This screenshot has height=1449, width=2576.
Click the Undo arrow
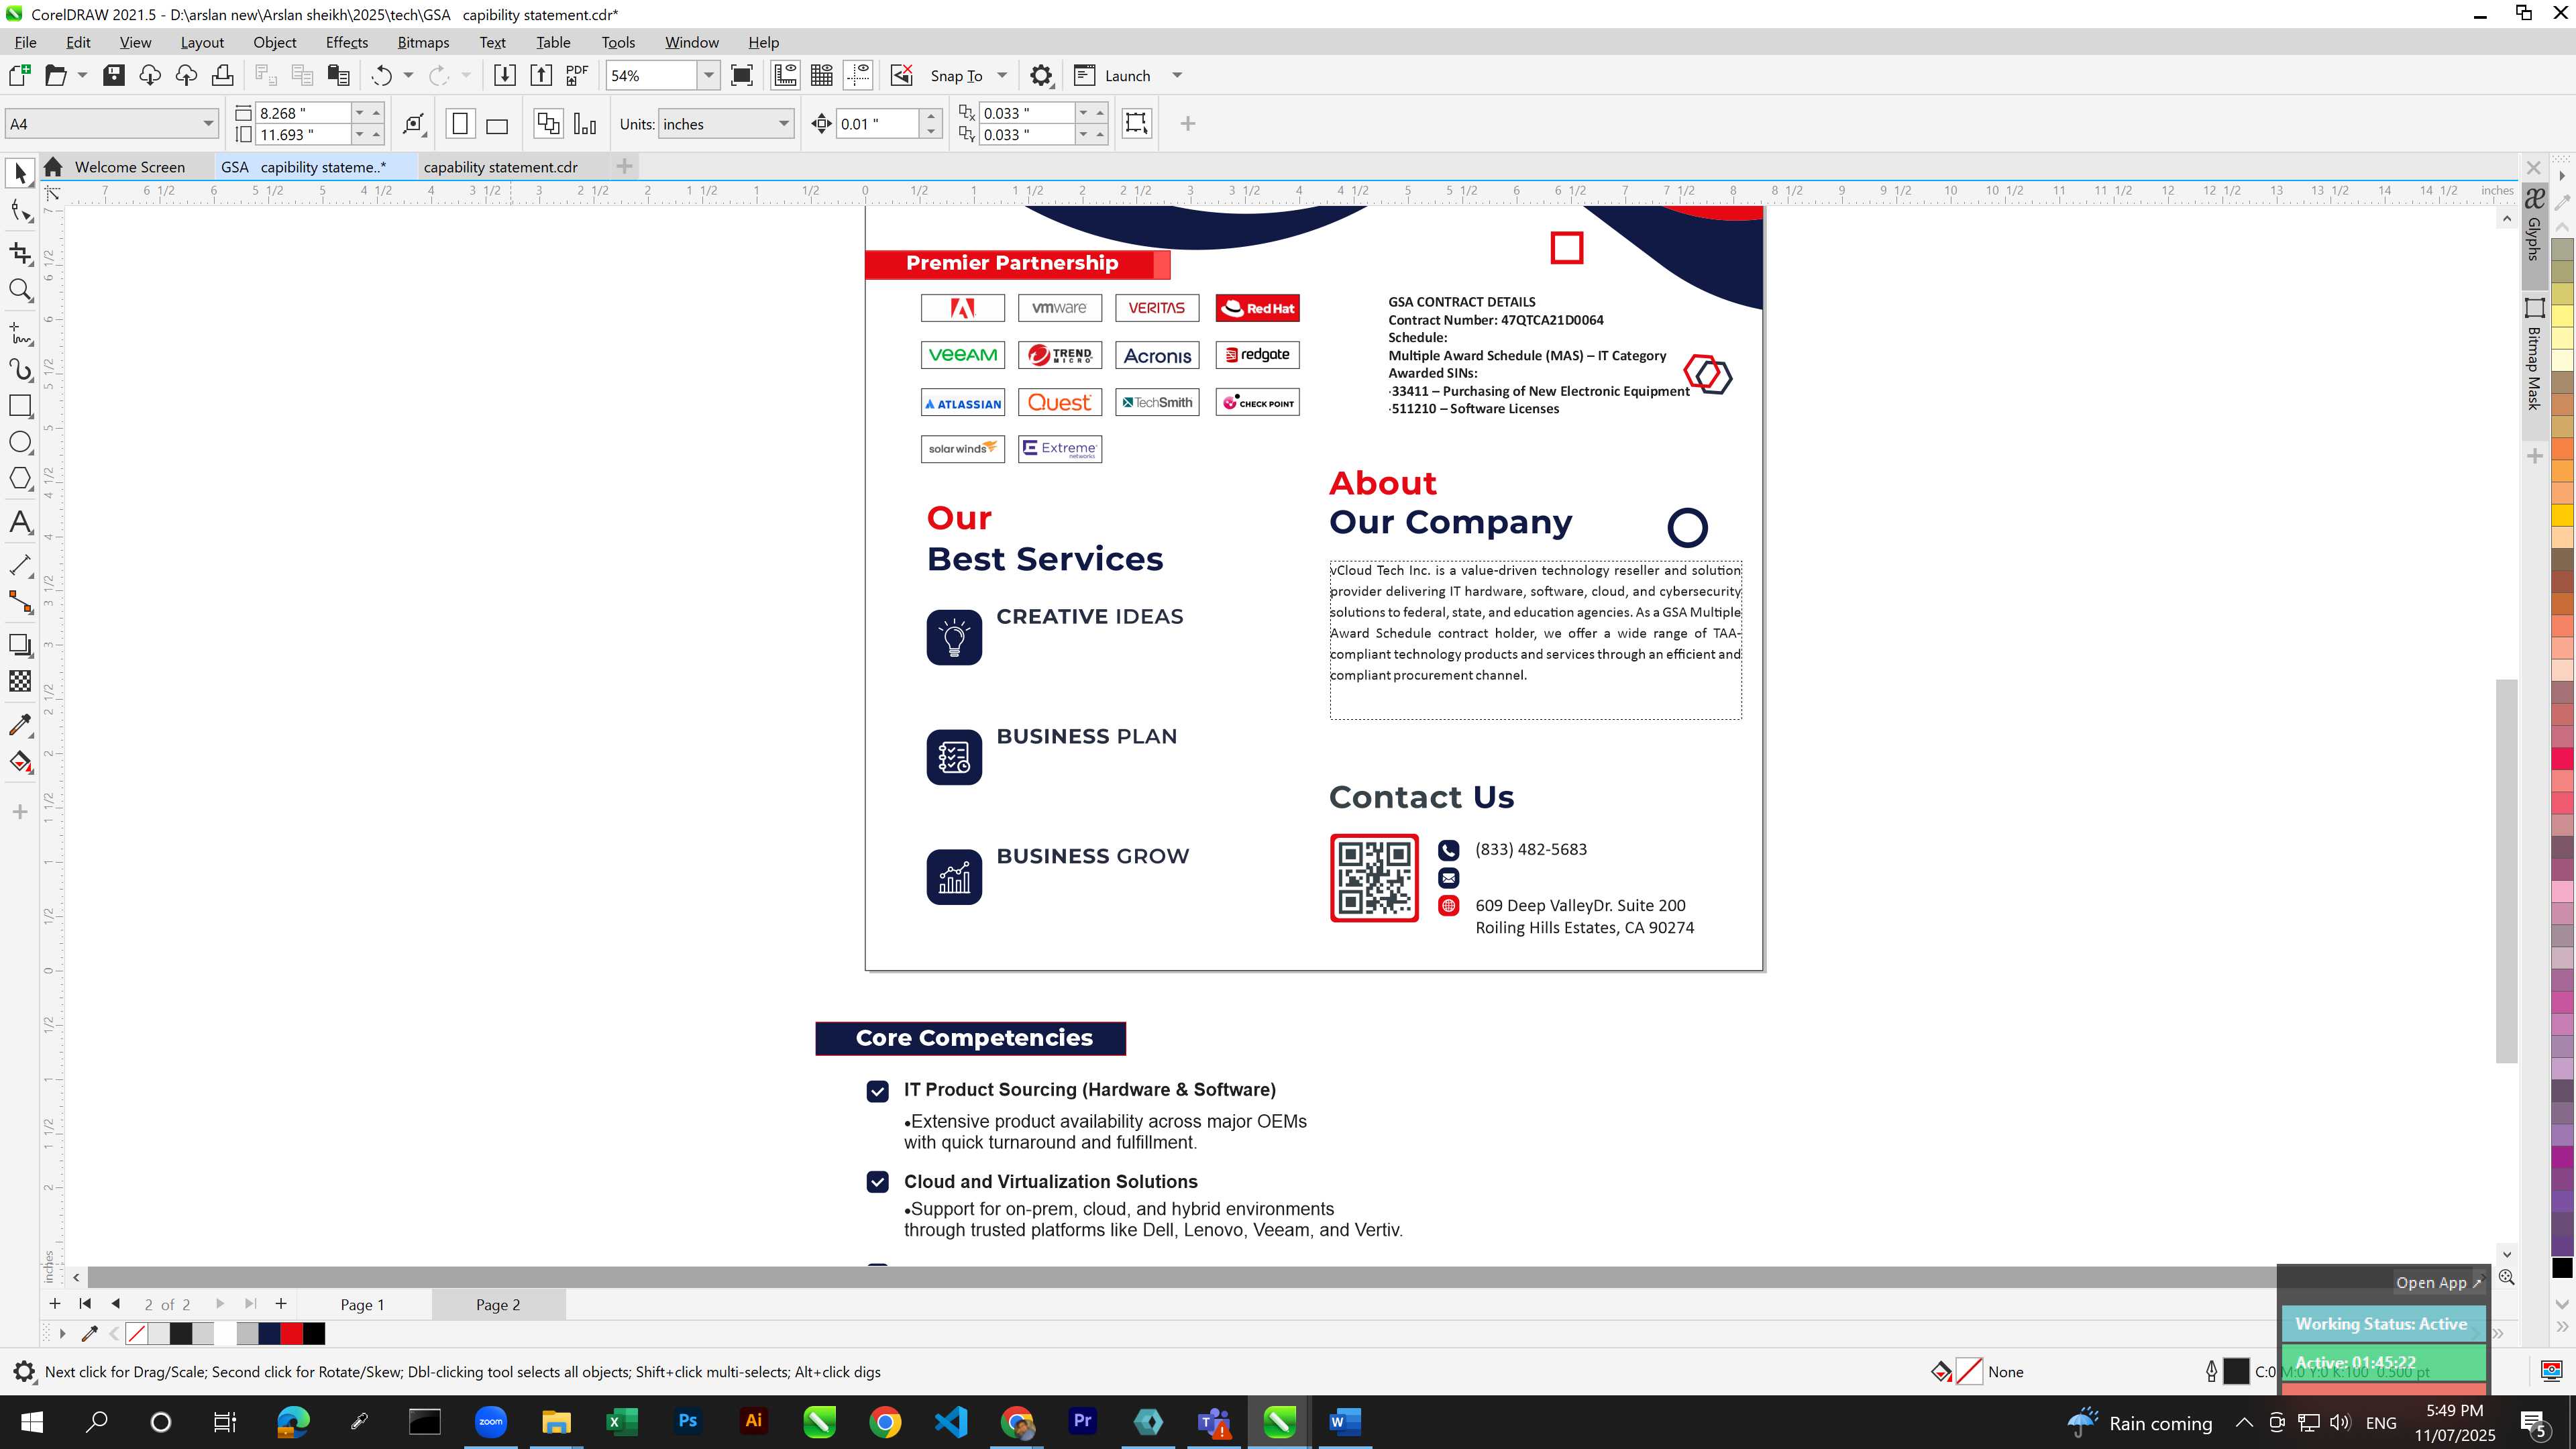tap(381, 75)
